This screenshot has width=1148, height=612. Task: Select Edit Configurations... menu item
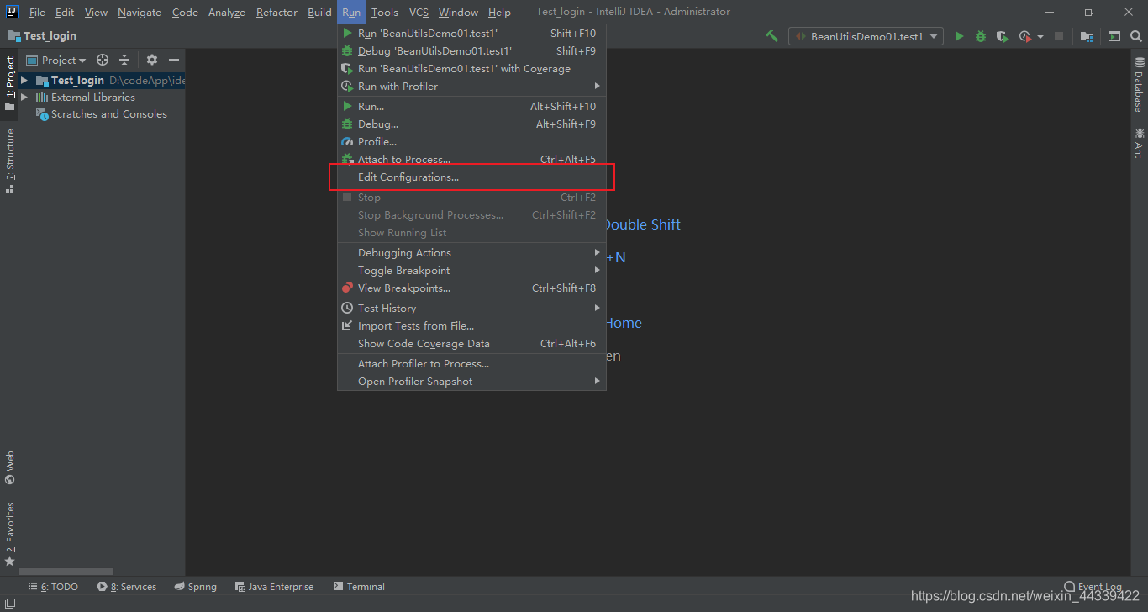tap(471, 177)
